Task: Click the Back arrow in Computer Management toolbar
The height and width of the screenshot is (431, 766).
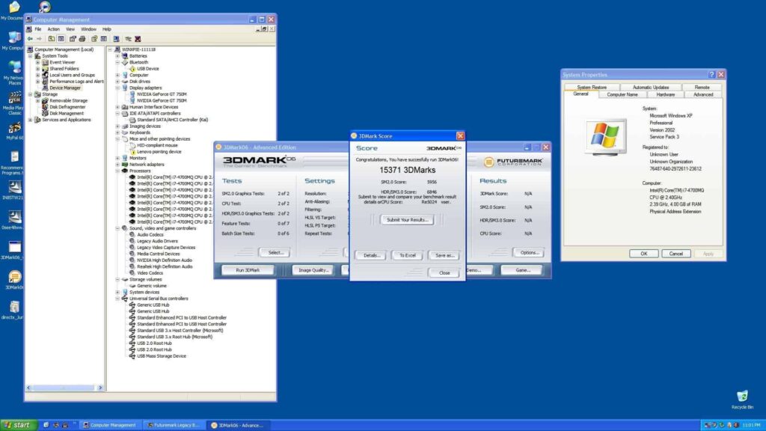Action: tap(30, 39)
